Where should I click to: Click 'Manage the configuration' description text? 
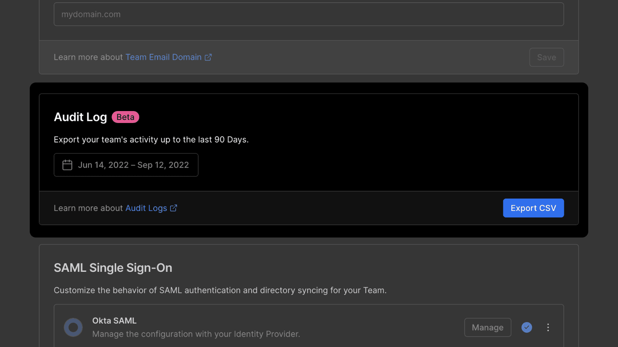click(x=196, y=334)
